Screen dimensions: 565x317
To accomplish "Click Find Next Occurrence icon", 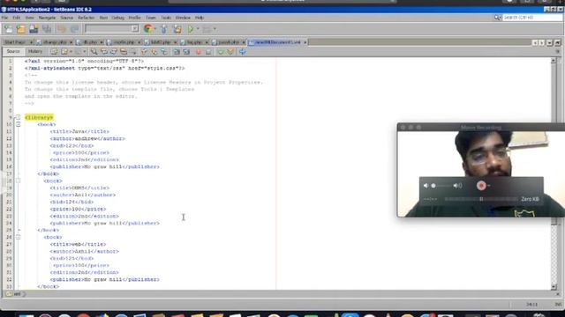I will point(114,52).
